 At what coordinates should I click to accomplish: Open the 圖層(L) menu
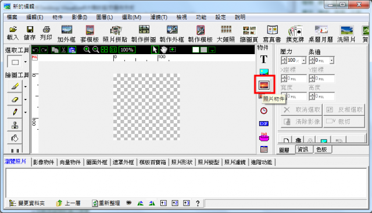tap(105, 17)
